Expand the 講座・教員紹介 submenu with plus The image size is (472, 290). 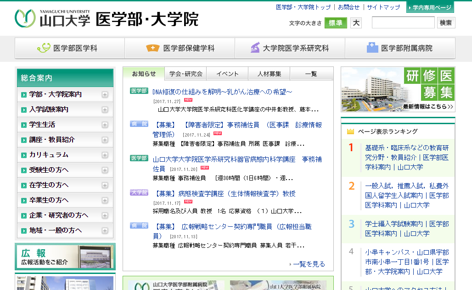tap(105, 140)
